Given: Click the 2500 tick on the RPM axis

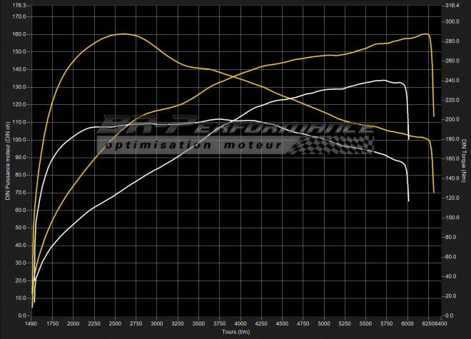Looking at the screenshot, I should pos(116,323).
